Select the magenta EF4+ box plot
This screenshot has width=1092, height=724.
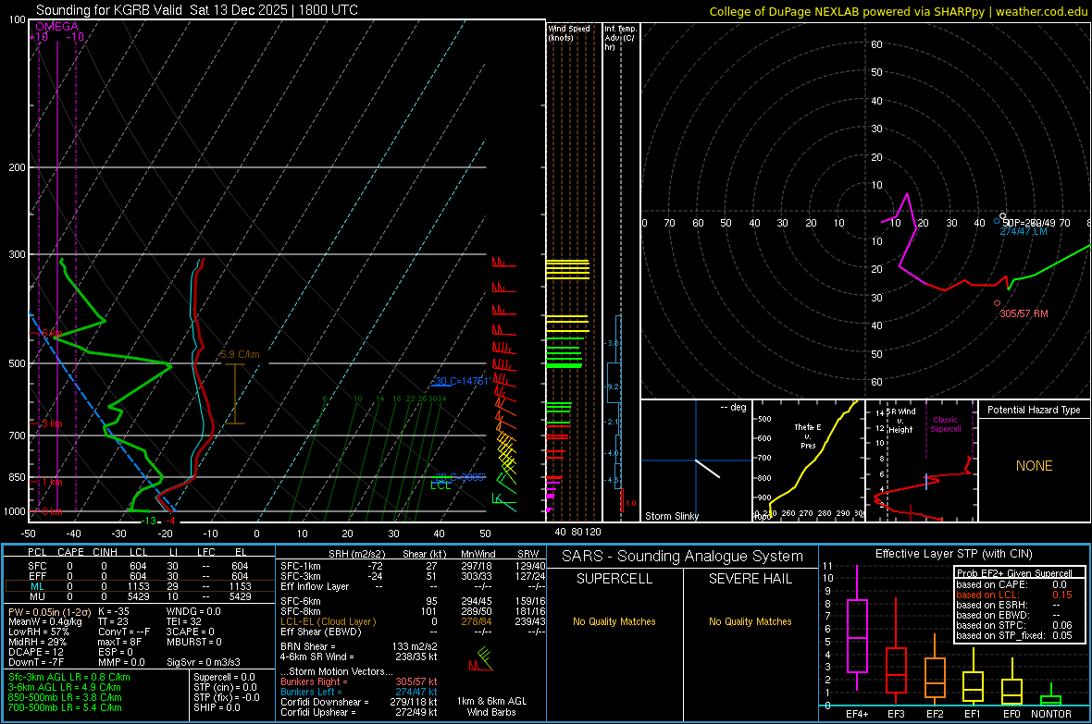coord(856,635)
